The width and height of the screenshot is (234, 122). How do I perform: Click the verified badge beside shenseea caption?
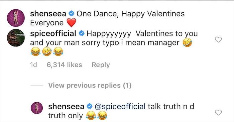(71, 14)
